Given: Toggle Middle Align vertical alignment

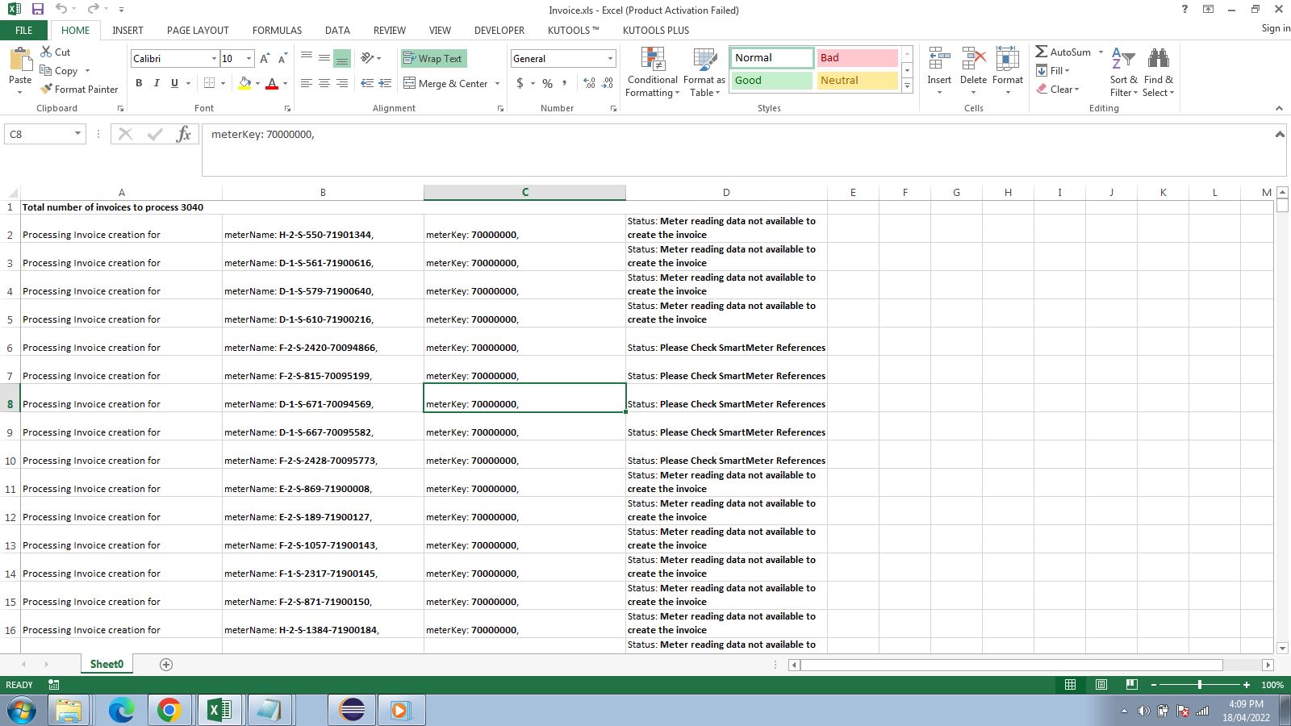Looking at the screenshot, I should [x=324, y=58].
